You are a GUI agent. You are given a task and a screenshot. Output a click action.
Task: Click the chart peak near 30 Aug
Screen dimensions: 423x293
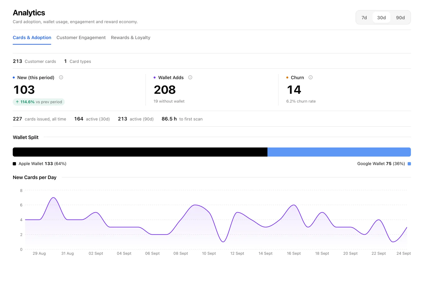(x=54, y=198)
